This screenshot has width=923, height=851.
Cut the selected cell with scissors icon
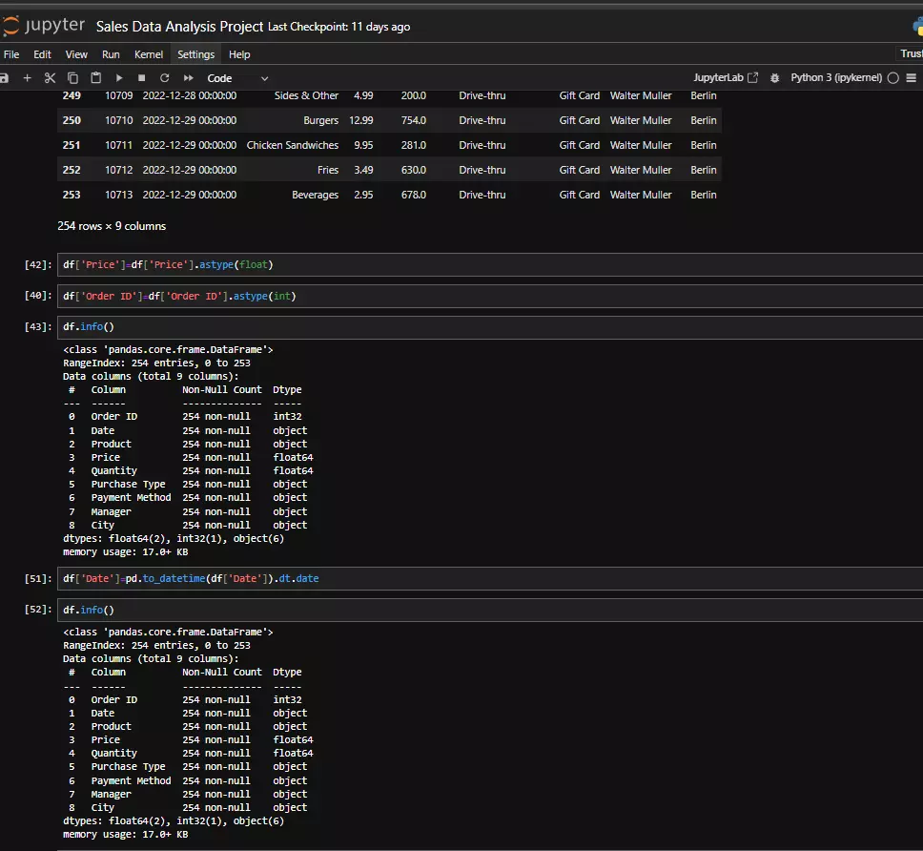tap(50, 78)
